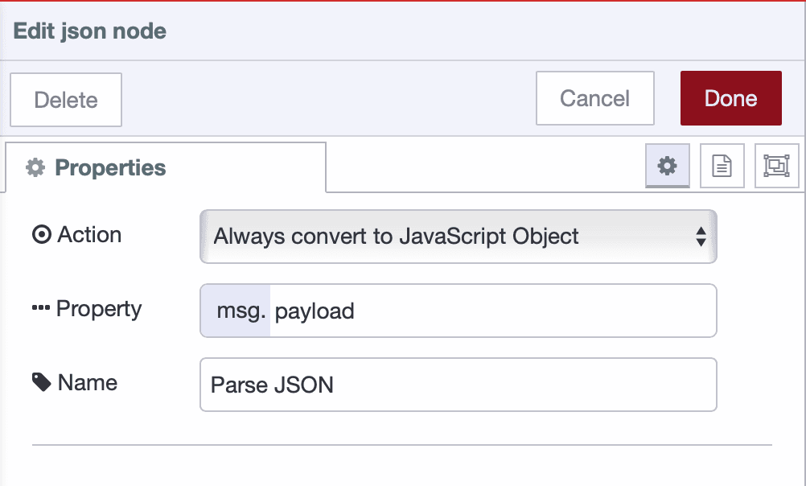
Task: Cancel editing the json node
Action: click(x=594, y=98)
